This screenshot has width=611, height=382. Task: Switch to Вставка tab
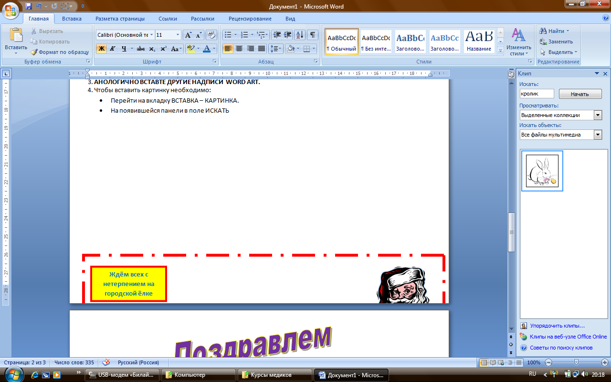(72, 19)
